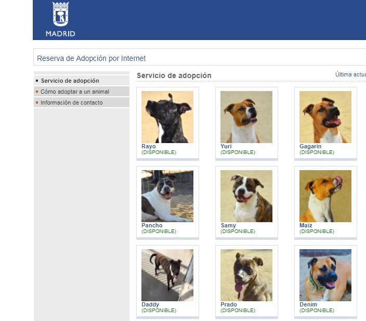Open Prado's dog photo
The height and width of the screenshot is (321, 366).
click(246, 275)
